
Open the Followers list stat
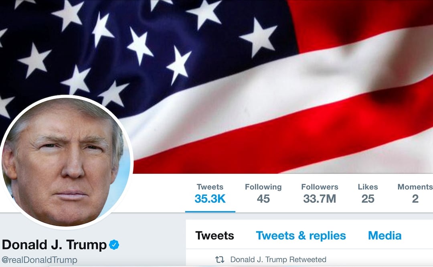tap(320, 193)
